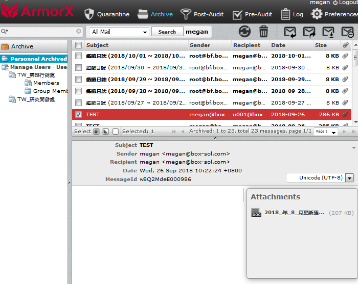The width and height of the screenshot is (358, 284).
Task: Select the Archive header in the sidebar
Action: (x=34, y=46)
